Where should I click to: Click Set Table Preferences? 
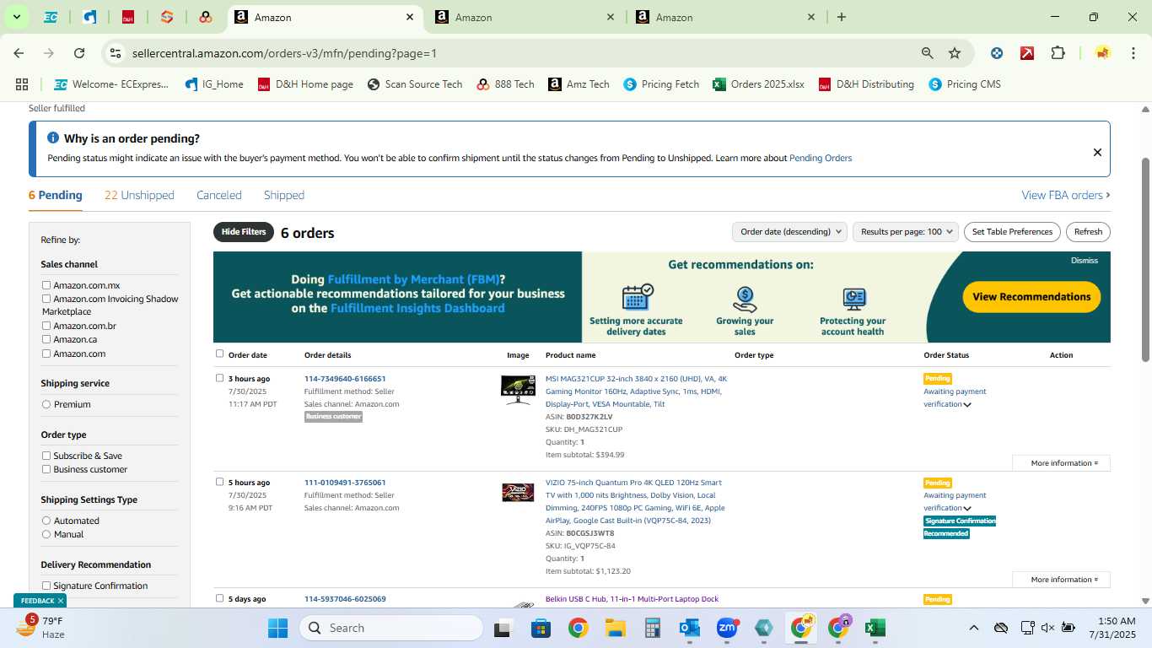(1012, 231)
